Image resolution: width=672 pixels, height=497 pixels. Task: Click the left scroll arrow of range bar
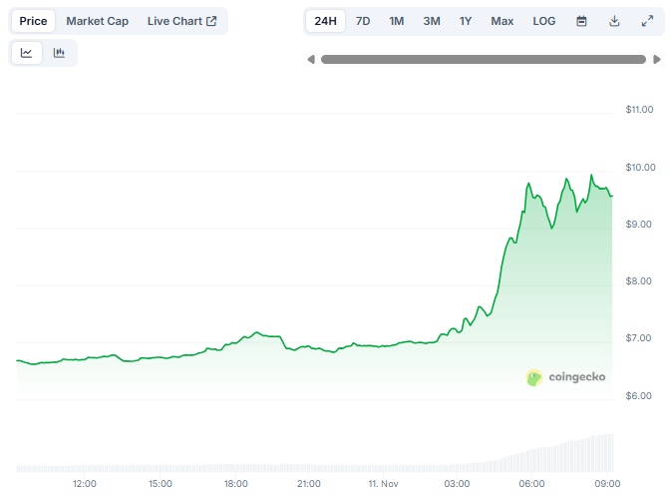(x=311, y=60)
